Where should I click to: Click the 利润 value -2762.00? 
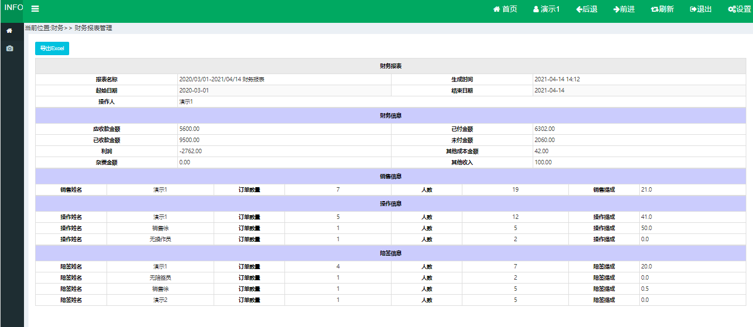[x=284, y=151]
